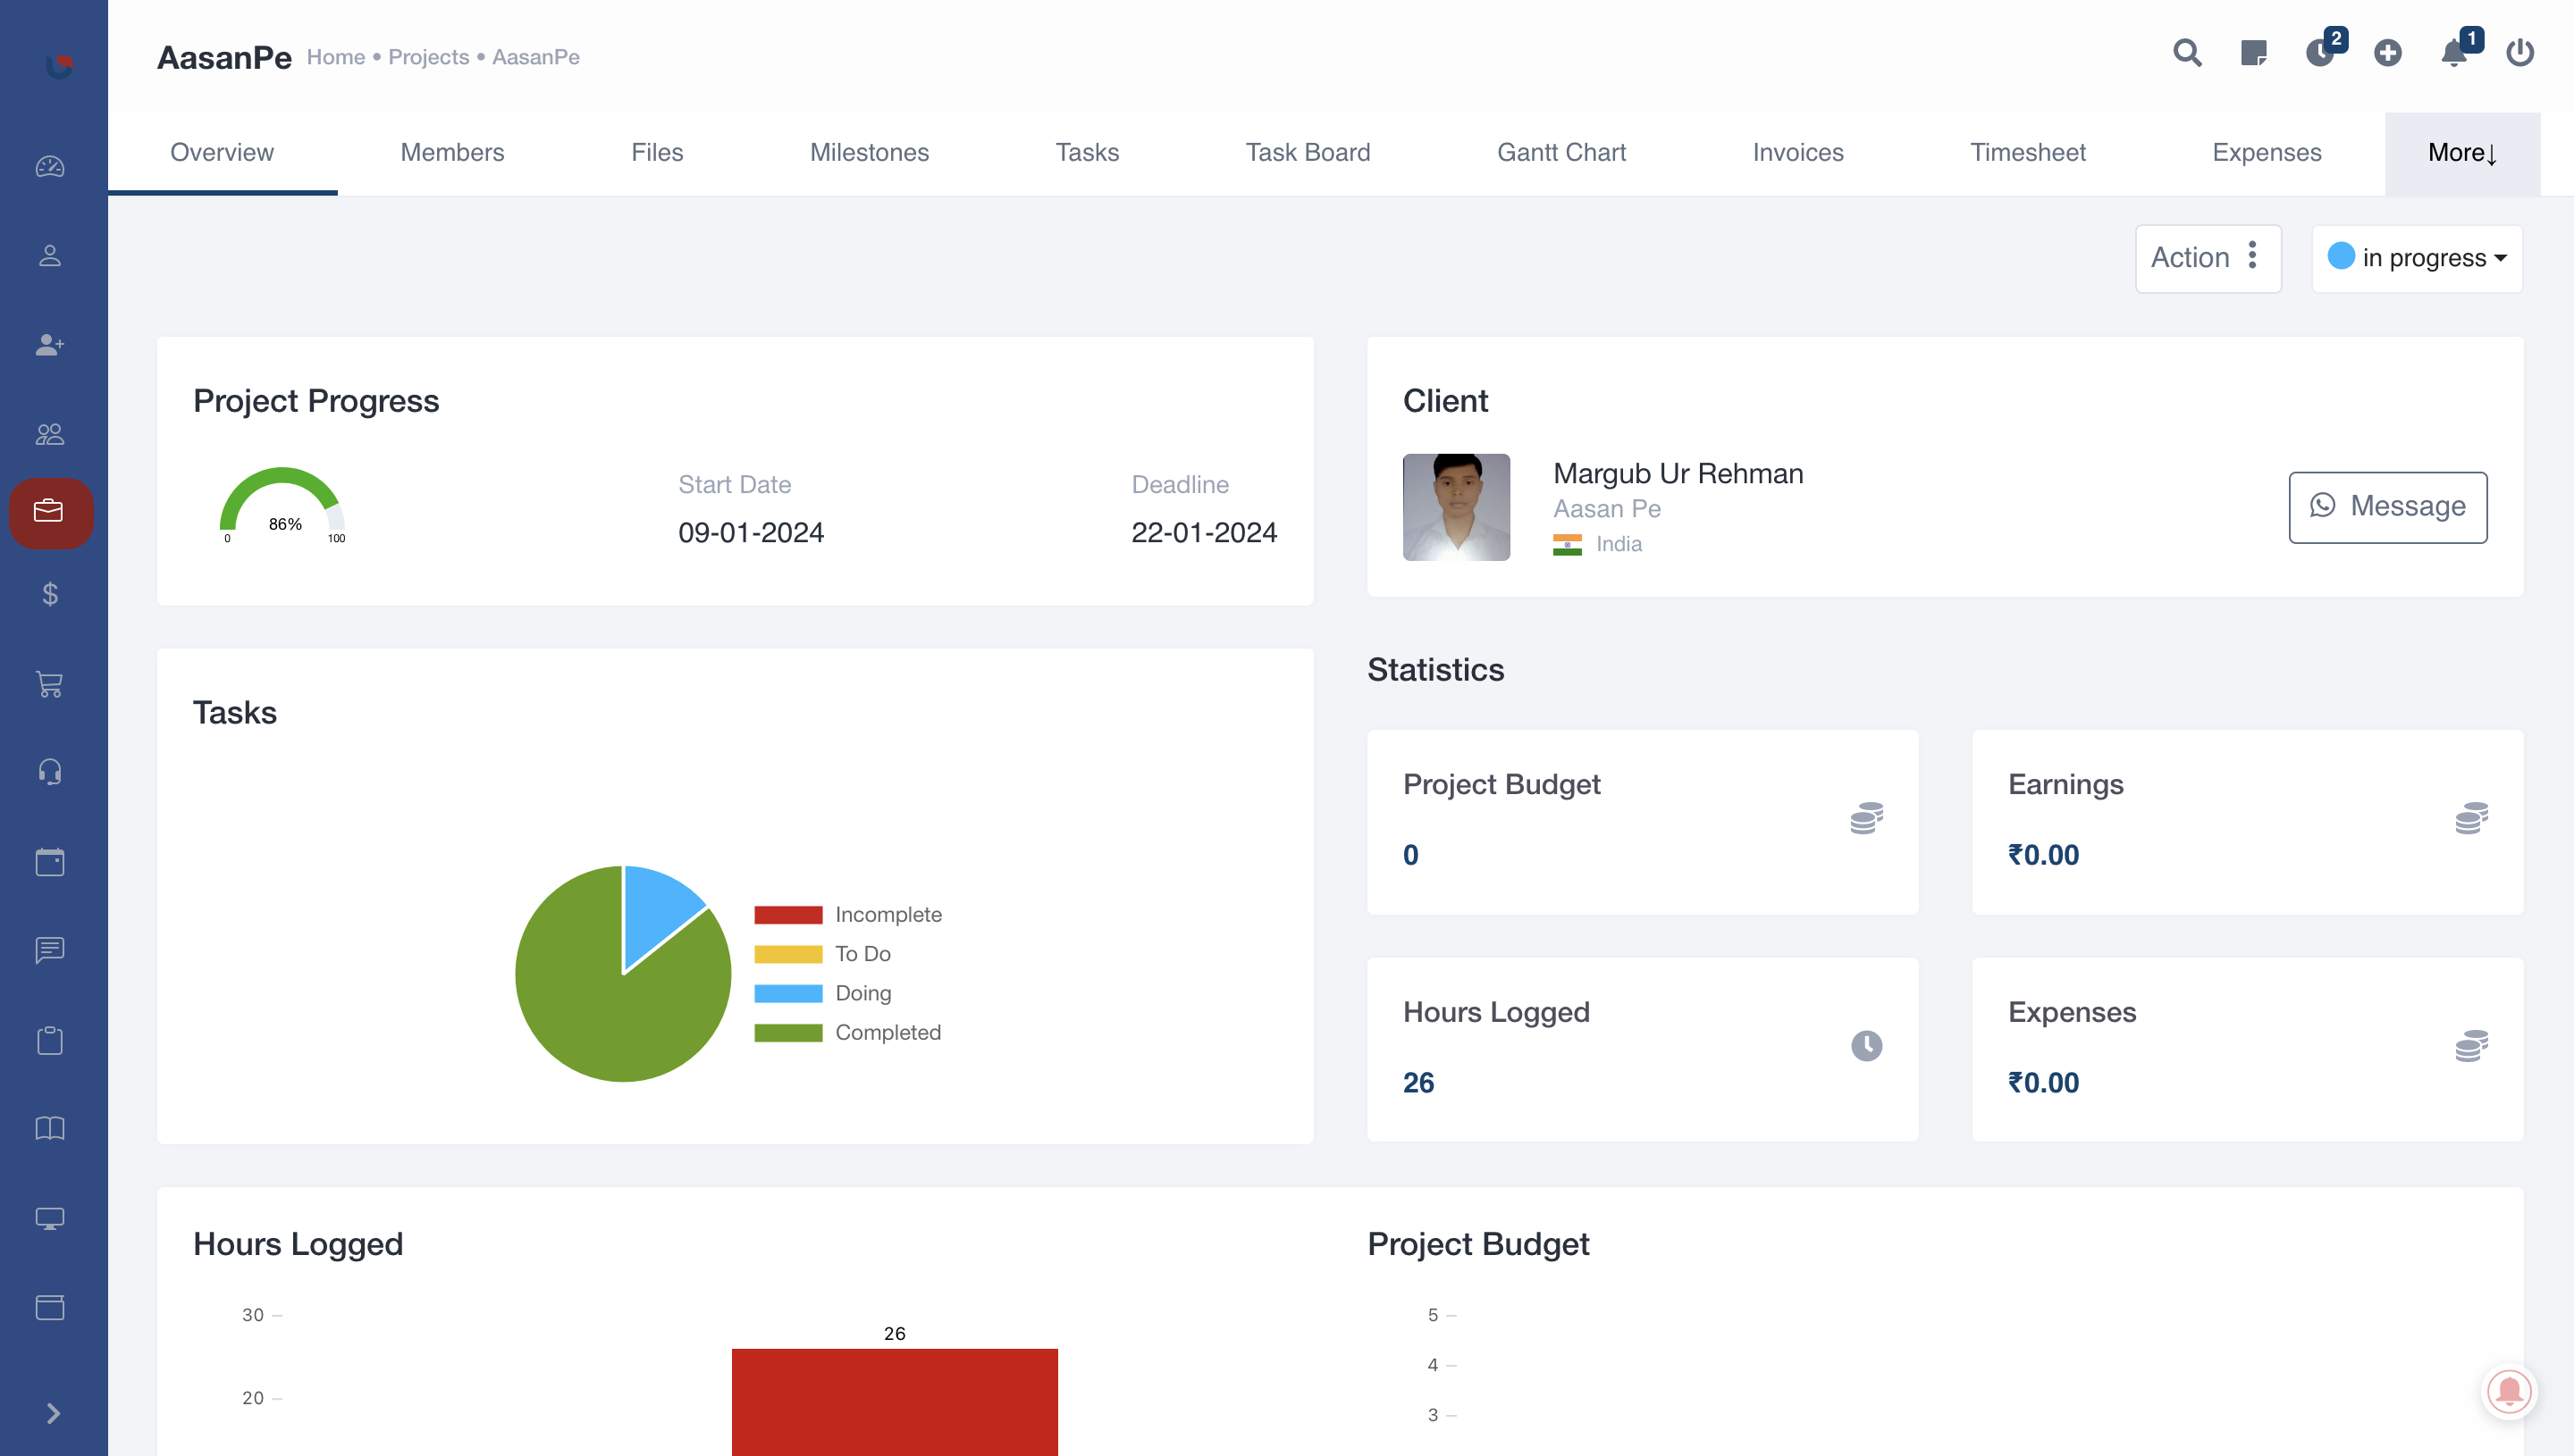Screen dimensions: 2574x1456
Task: Click the power logout icon
Action: (x=2519, y=53)
